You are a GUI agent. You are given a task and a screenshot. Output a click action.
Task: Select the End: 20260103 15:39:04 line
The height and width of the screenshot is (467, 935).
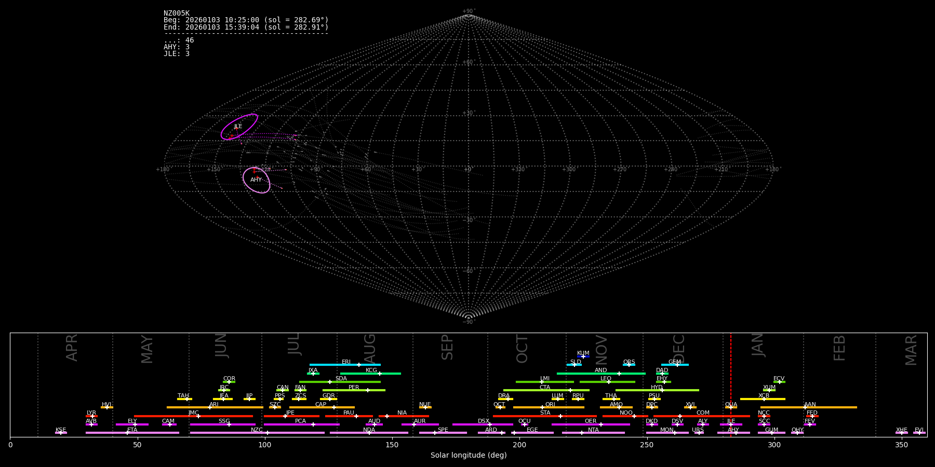click(x=246, y=27)
